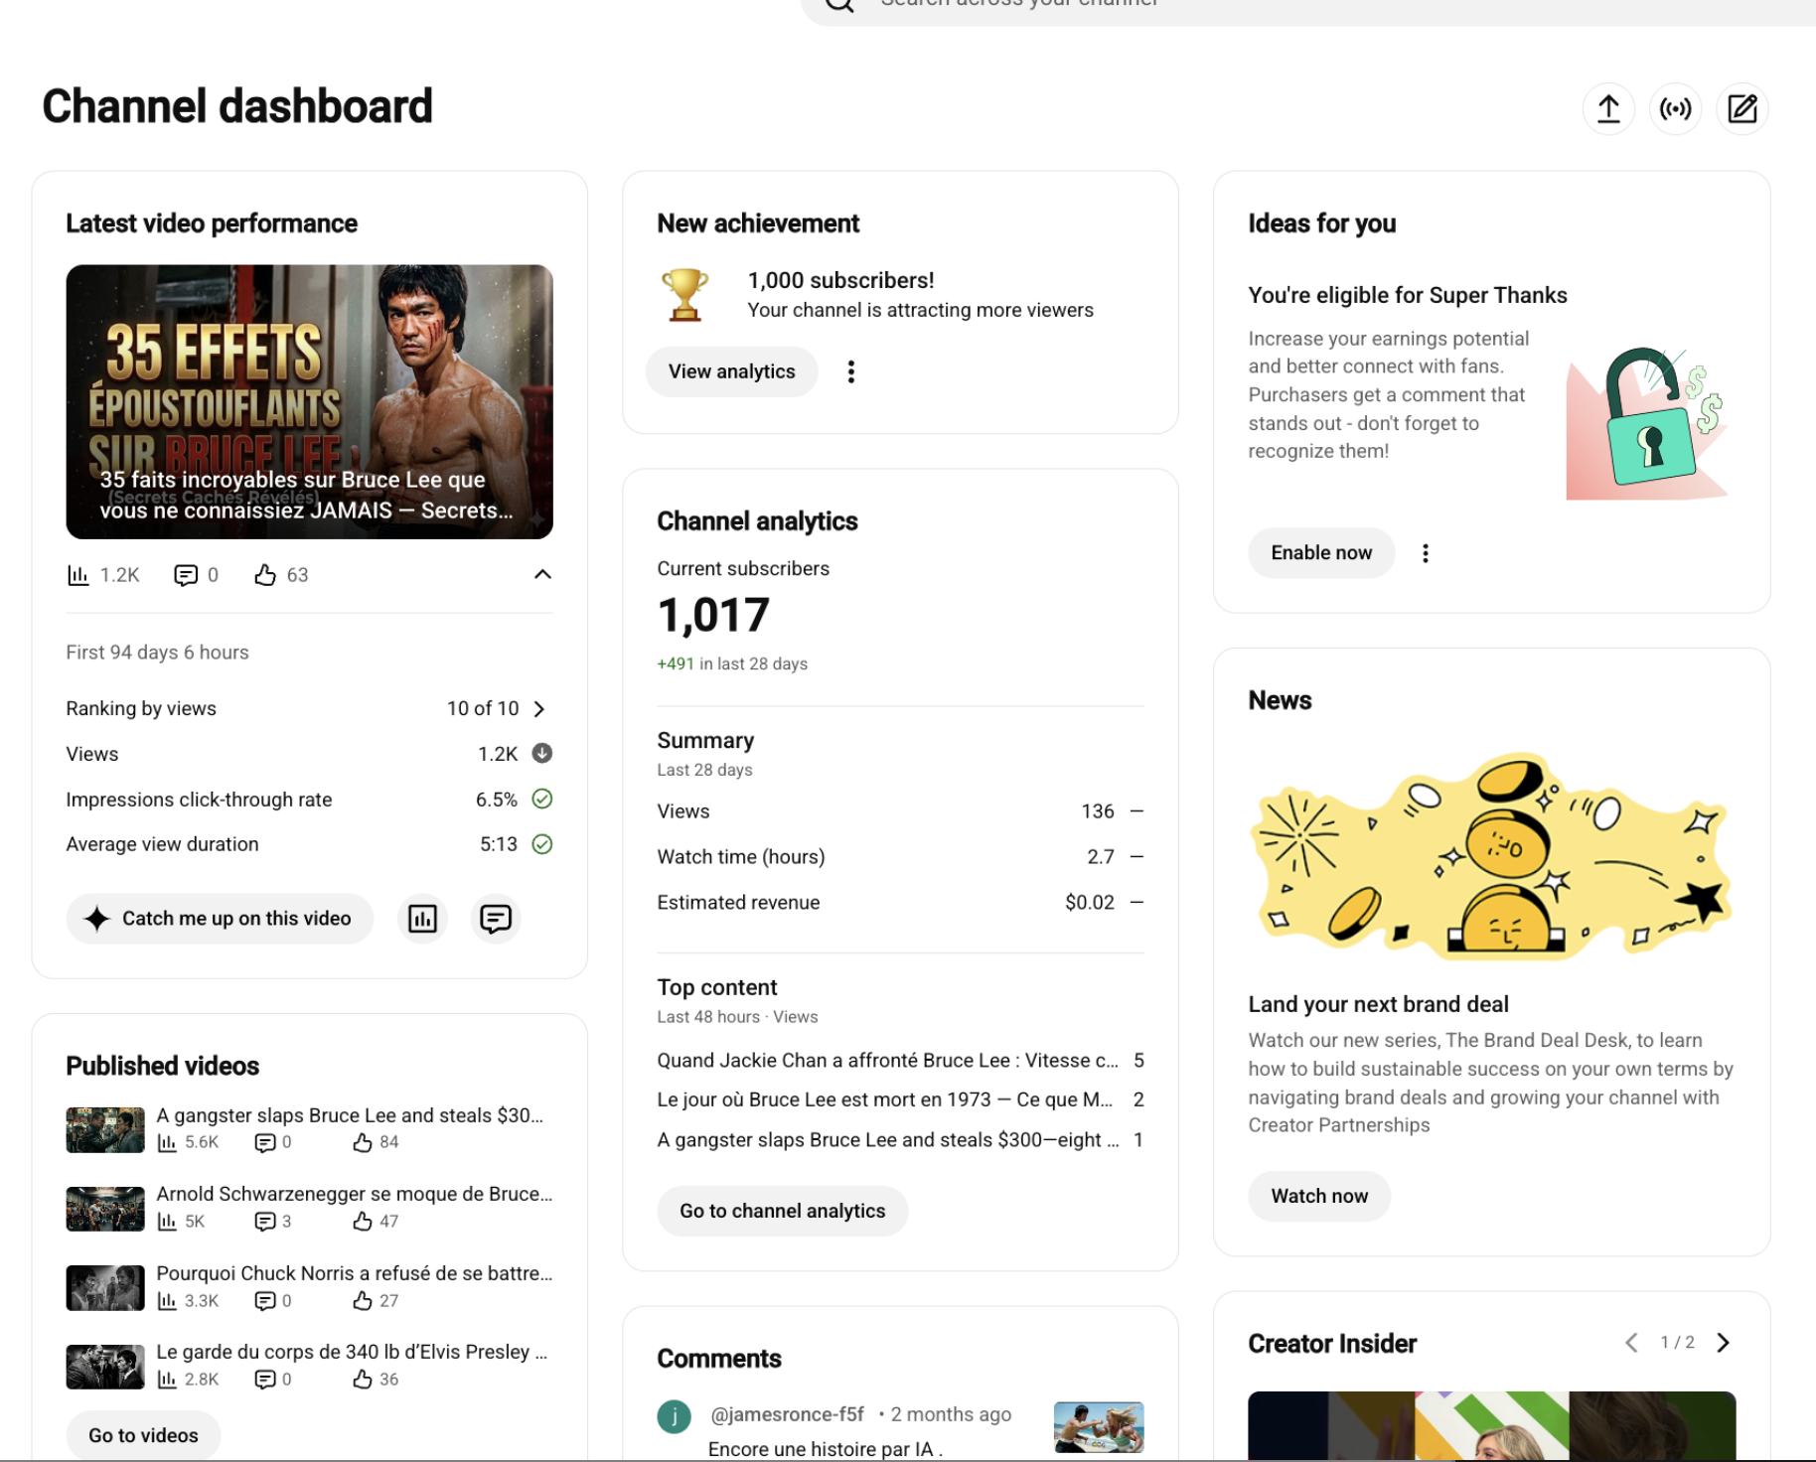Click the likes icon for the gangster slaps video
1816x1462 pixels.
[x=363, y=1143]
